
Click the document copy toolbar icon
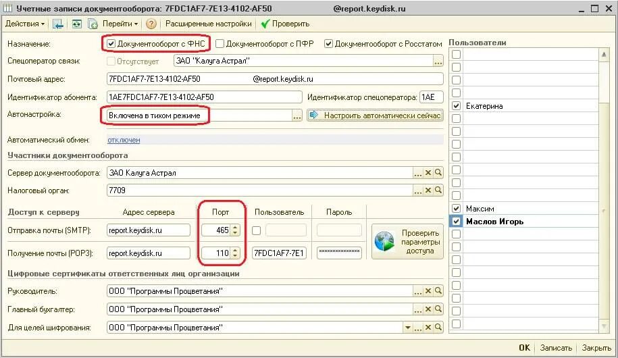[x=93, y=24]
